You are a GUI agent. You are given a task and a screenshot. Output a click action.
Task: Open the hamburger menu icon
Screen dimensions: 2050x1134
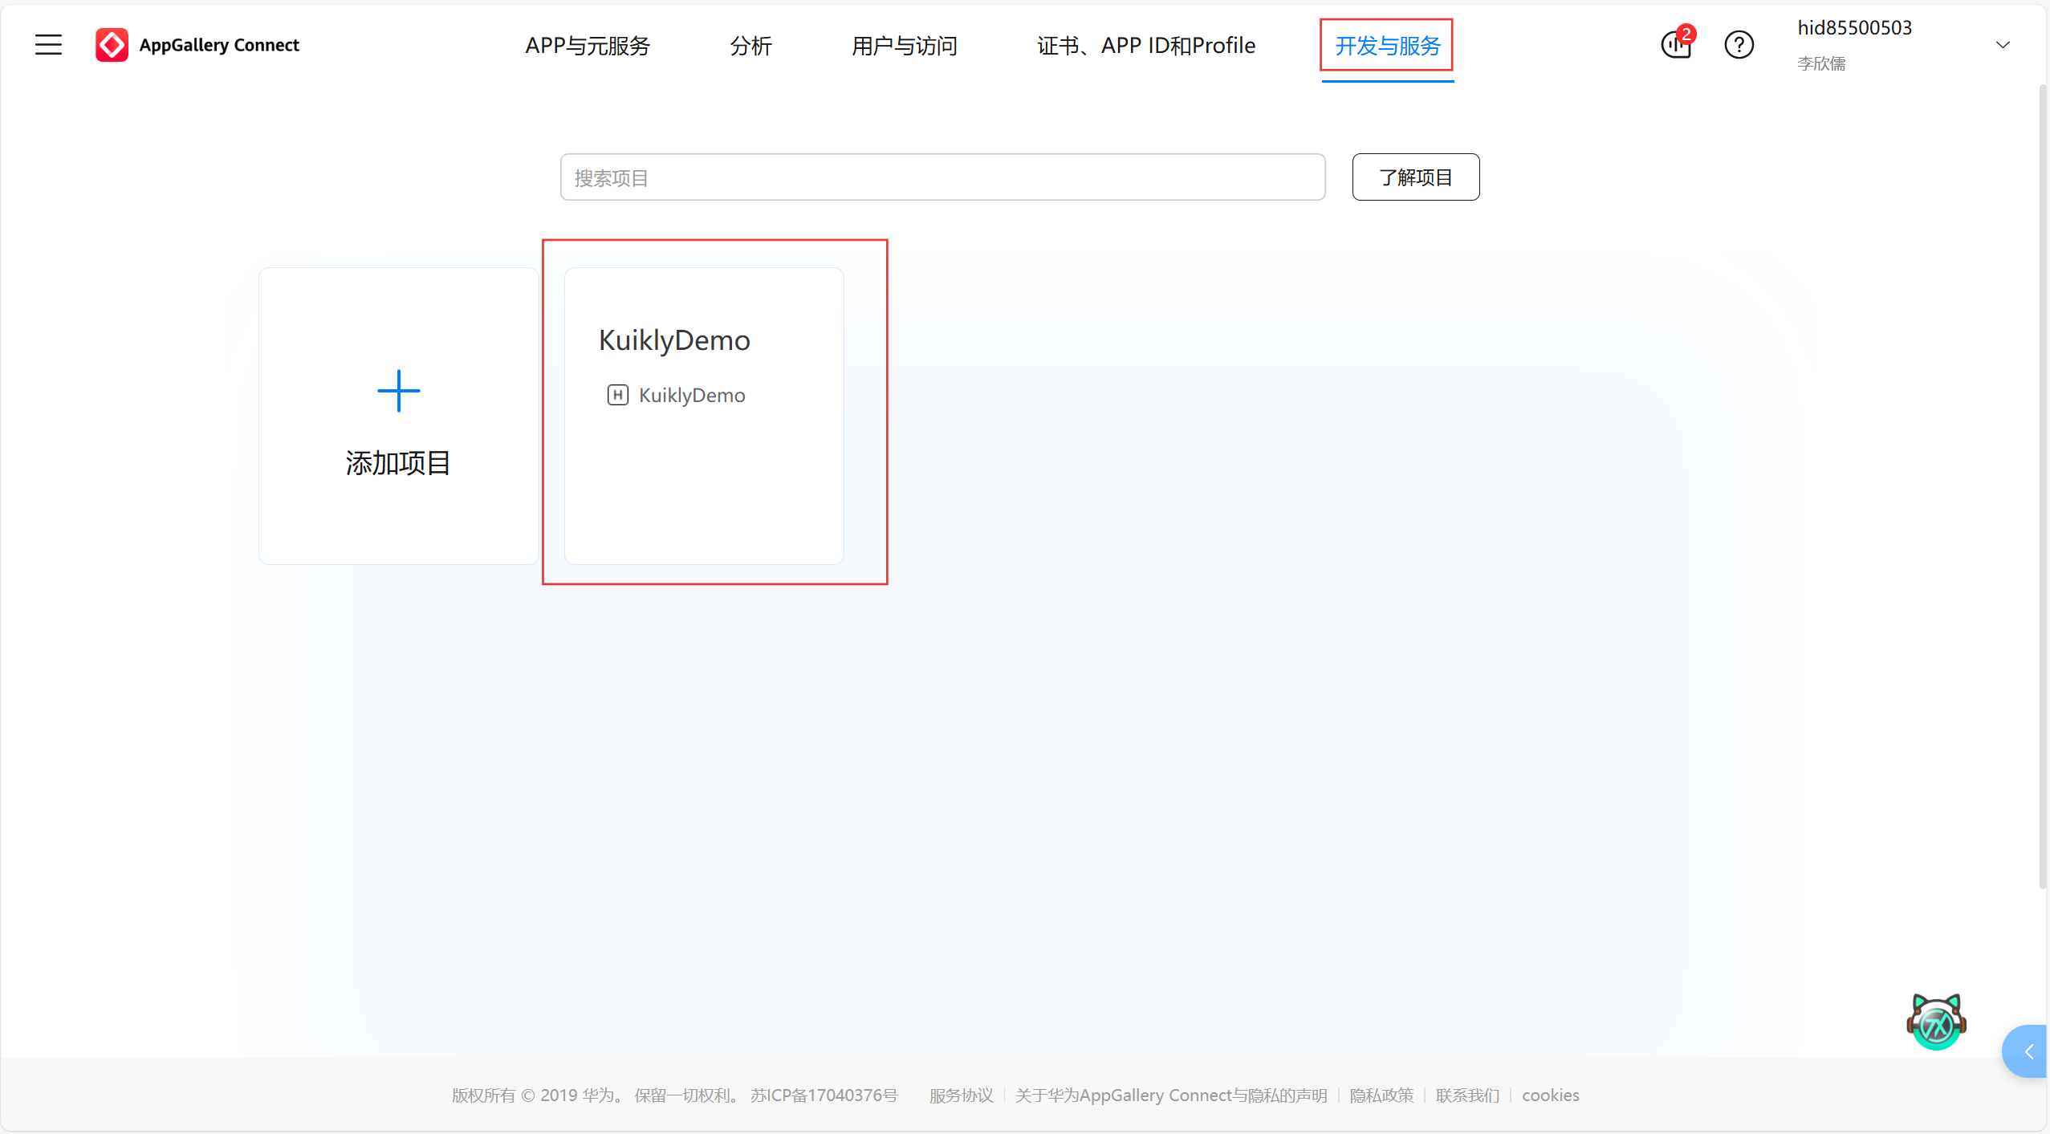48,45
